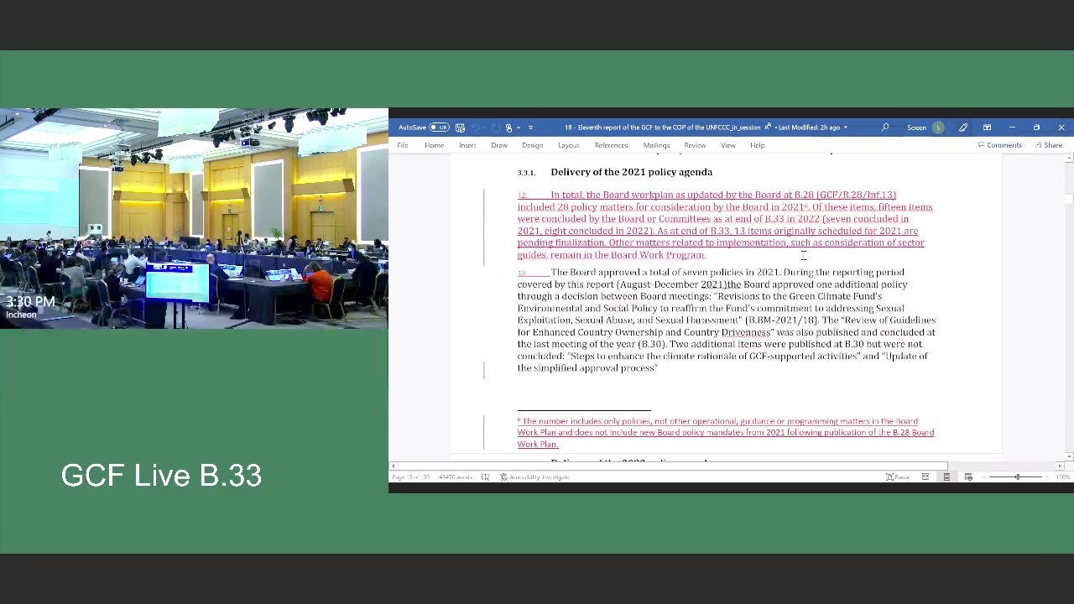Image resolution: width=1074 pixels, height=604 pixels.
Task: Switch to Print Layout view
Action: click(946, 477)
